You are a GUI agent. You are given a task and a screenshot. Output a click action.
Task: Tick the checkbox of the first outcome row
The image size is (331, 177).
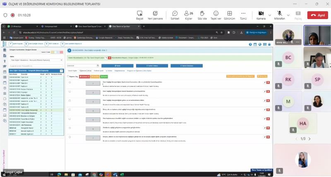tap(70, 82)
